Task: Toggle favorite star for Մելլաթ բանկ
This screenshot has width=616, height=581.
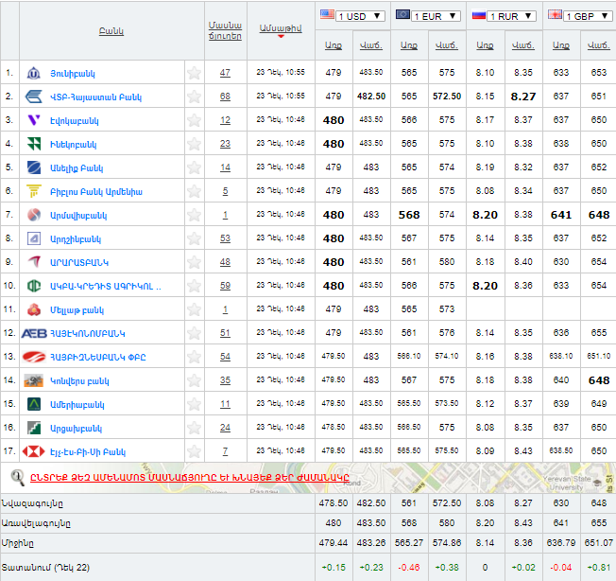Action: pyautogui.click(x=194, y=309)
